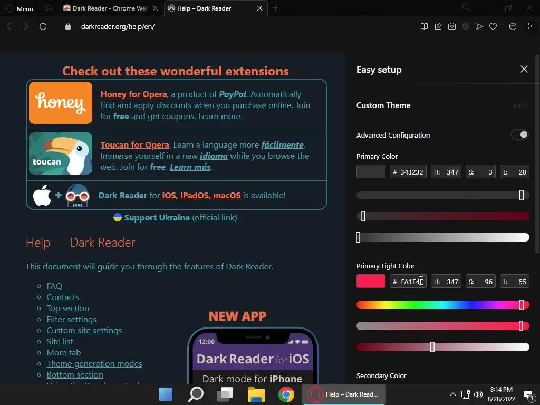The width and height of the screenshot is (540, 405).
Task: Add page to bookmarks heart icon
Action: pos(493,26)
